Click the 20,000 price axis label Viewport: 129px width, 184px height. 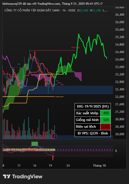click(x=120, y=134)
